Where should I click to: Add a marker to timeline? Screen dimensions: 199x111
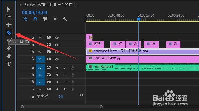55,19
